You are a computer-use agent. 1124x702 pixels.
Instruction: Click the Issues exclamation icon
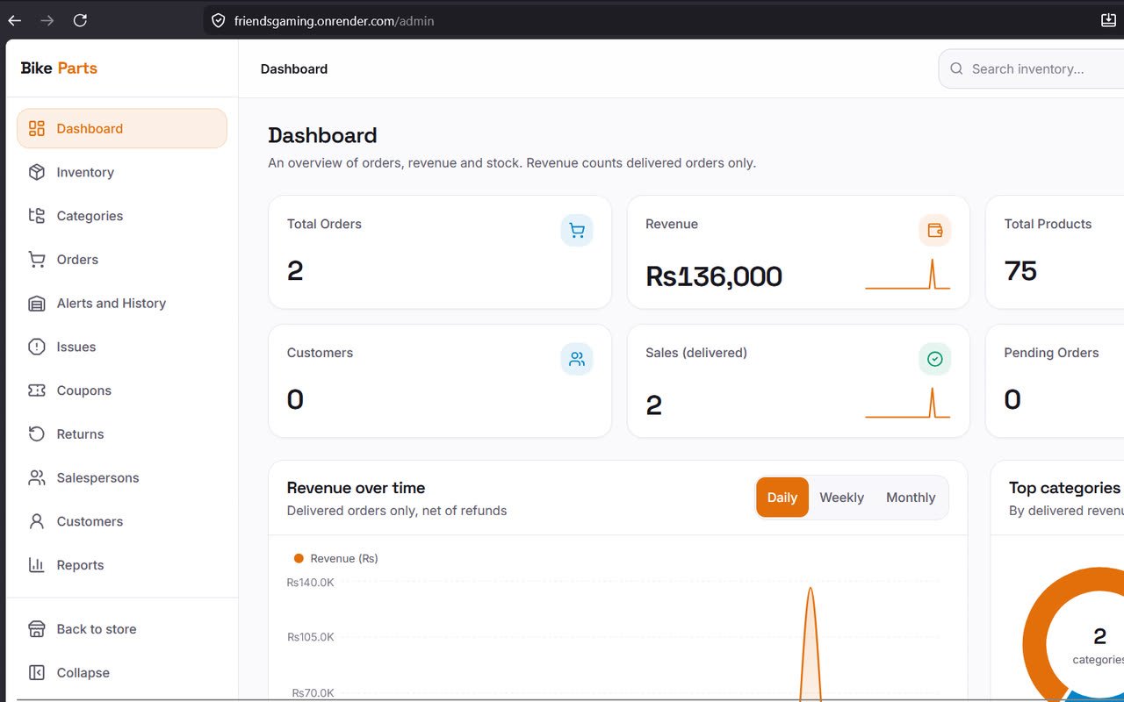pos(37,347)
